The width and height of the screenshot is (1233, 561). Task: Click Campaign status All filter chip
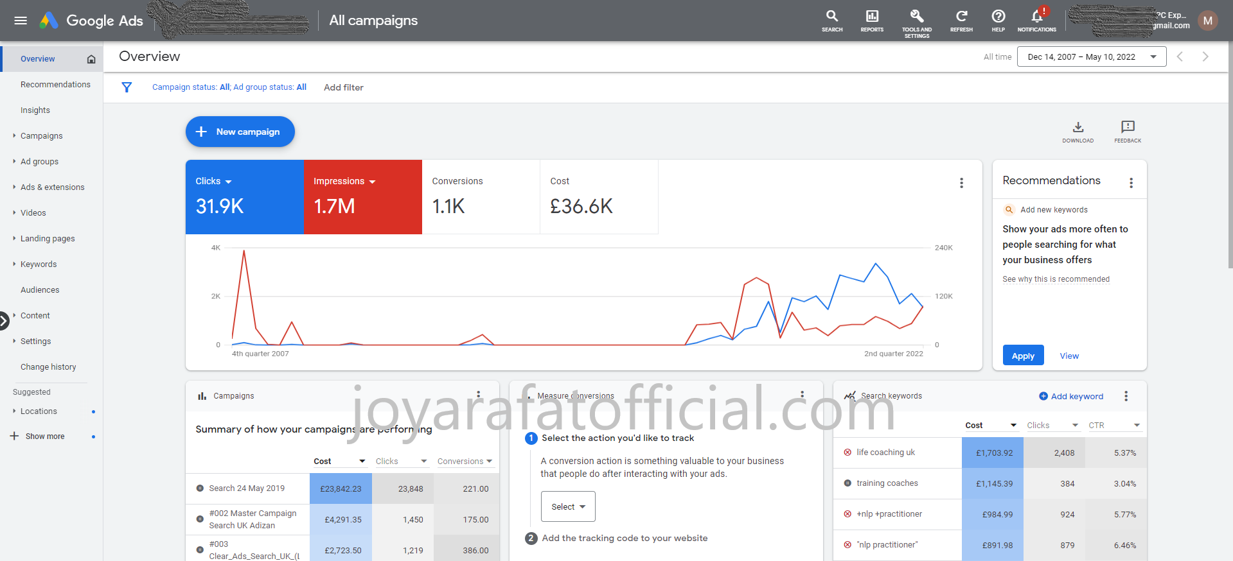coord(191,87)
